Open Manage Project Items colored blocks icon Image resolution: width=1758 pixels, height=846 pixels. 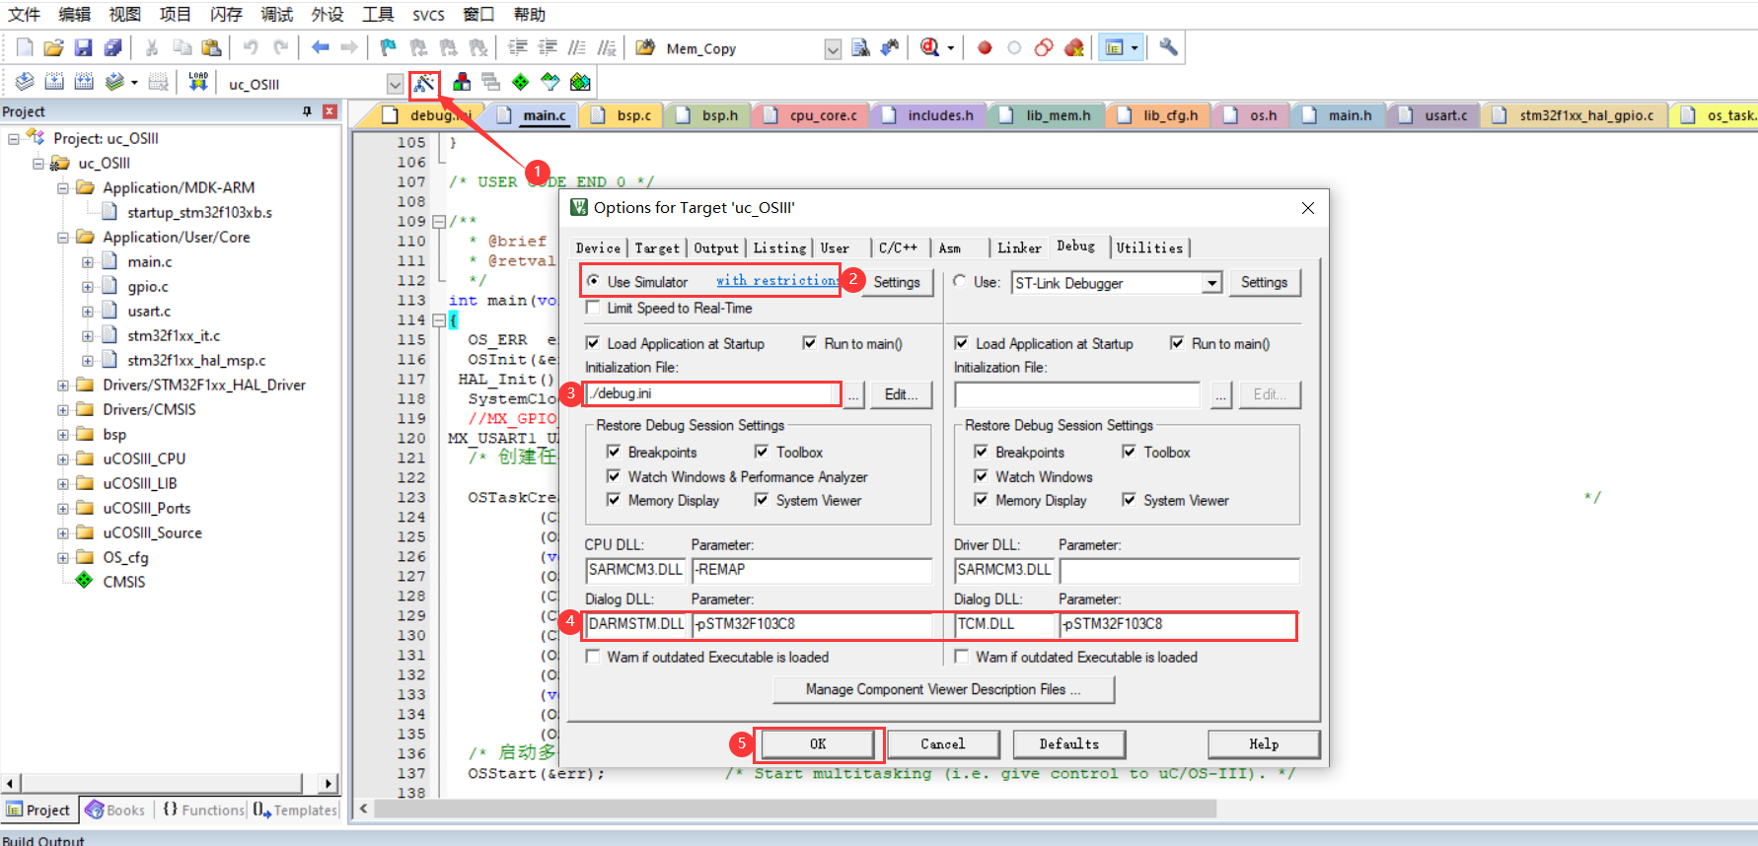coord(461,82)
